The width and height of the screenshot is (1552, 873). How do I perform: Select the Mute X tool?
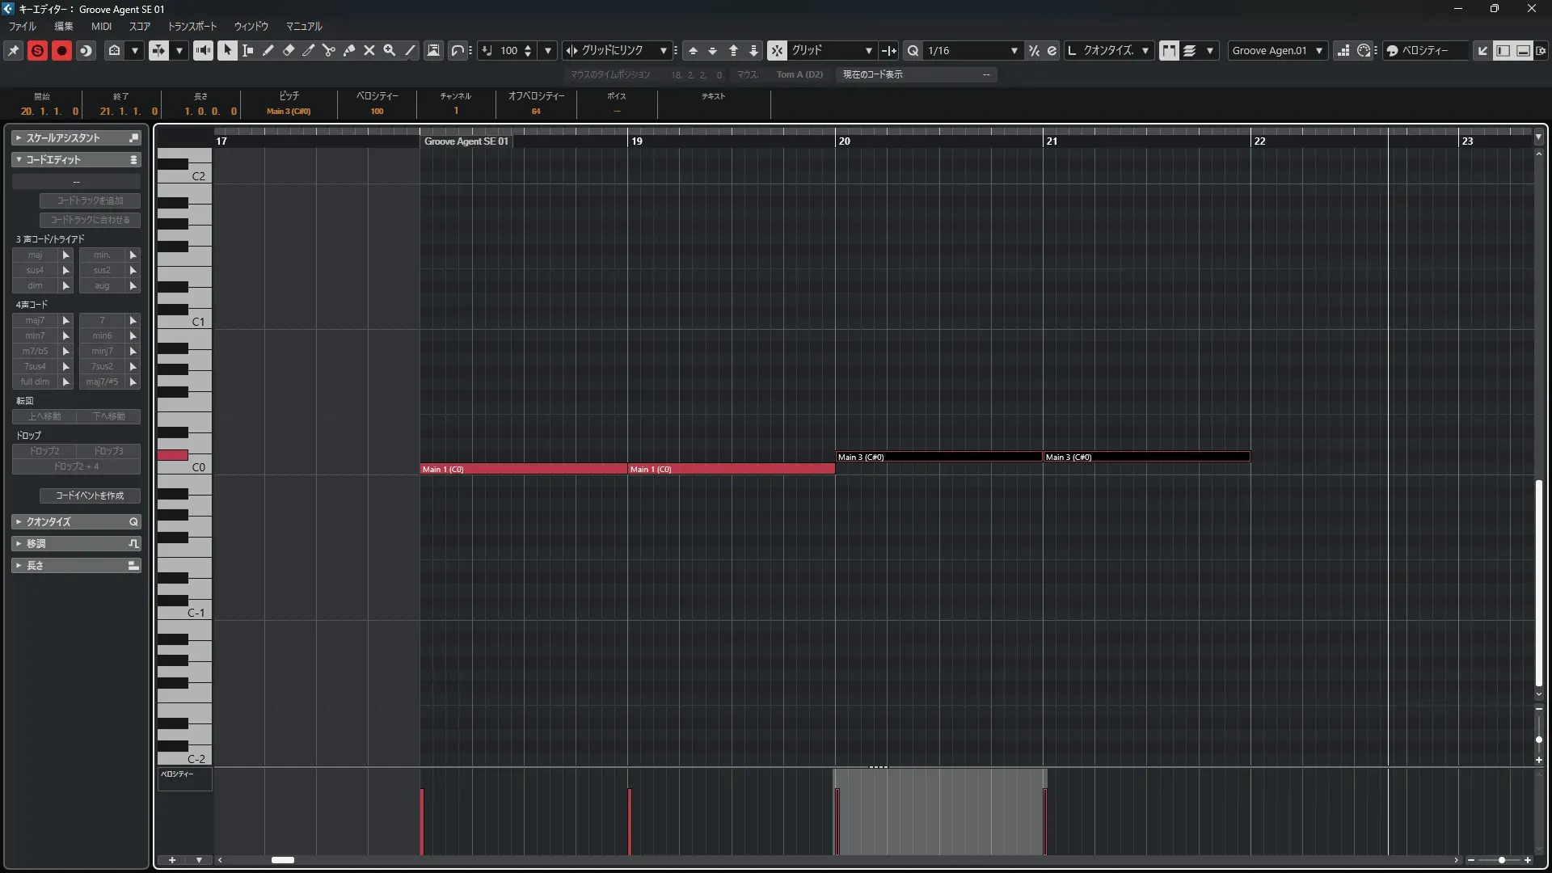coord(369,50)
